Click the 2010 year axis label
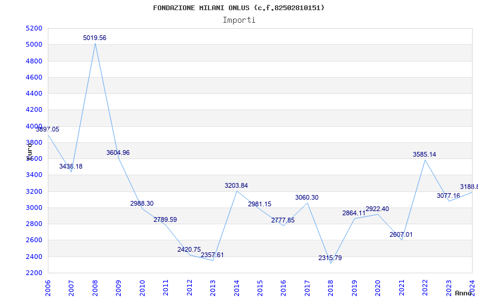This screenshot has height=299, width=478. click(142, 288)
